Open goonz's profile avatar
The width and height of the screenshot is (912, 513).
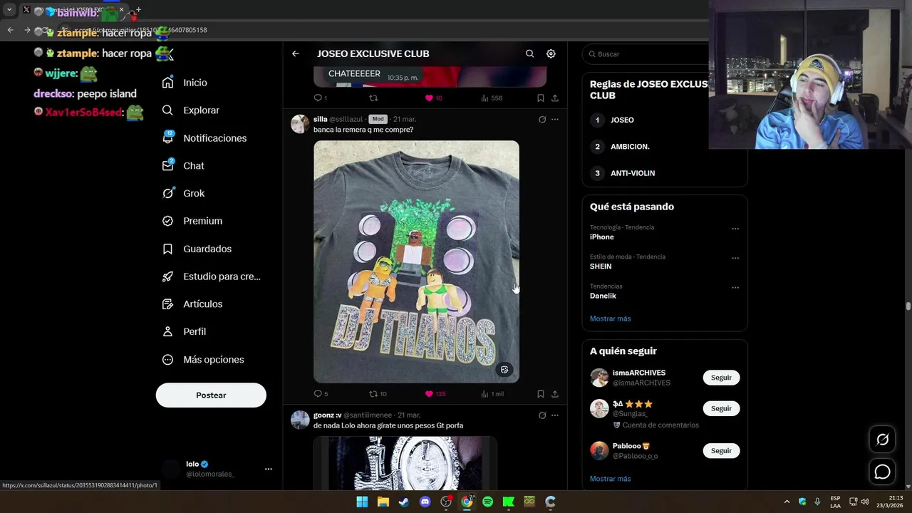300,420
